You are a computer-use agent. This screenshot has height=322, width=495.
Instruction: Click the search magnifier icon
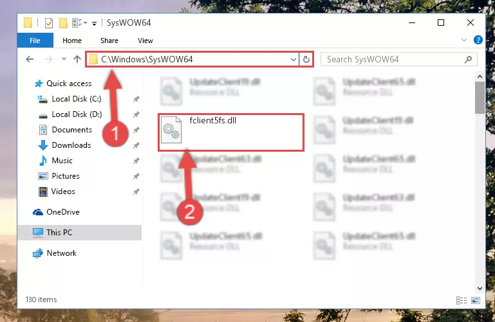pos(468,59)
